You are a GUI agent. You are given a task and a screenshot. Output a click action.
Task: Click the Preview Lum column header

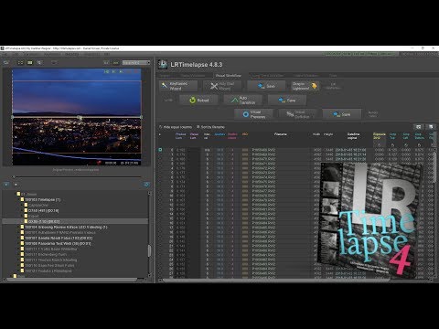(180, 136)
